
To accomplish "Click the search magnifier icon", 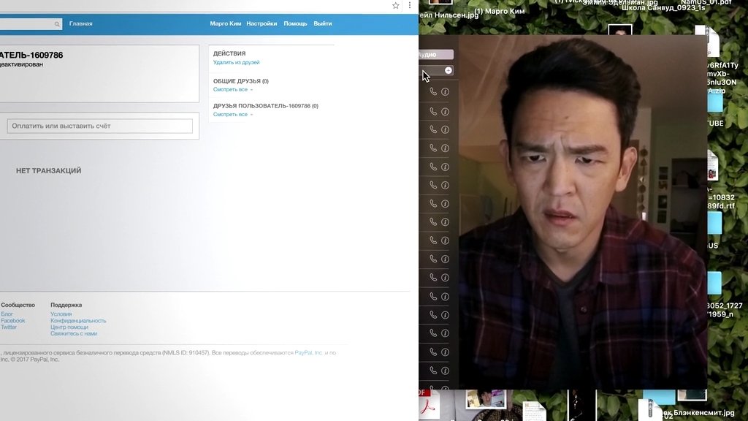I will tap(58, 24).
